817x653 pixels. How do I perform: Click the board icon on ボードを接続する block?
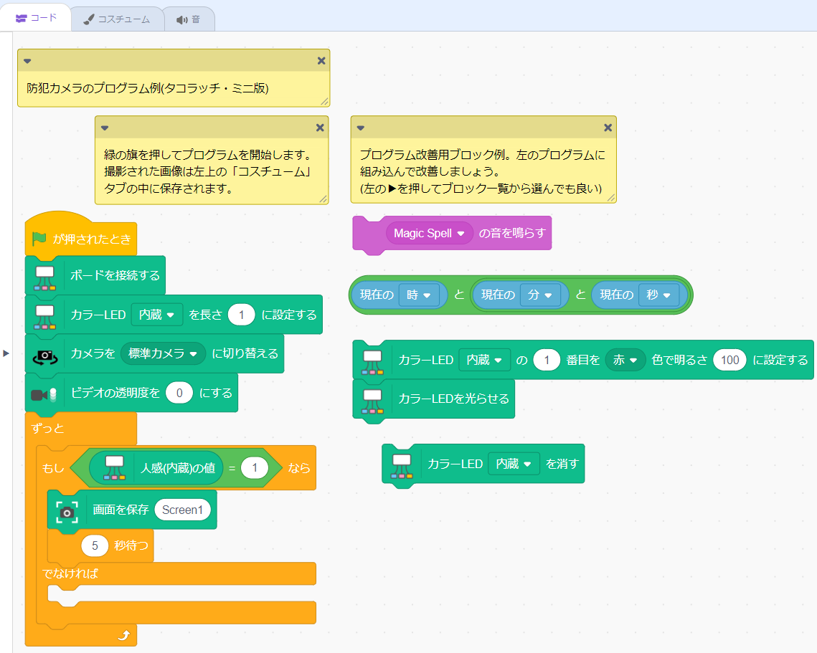pos(44,276)
